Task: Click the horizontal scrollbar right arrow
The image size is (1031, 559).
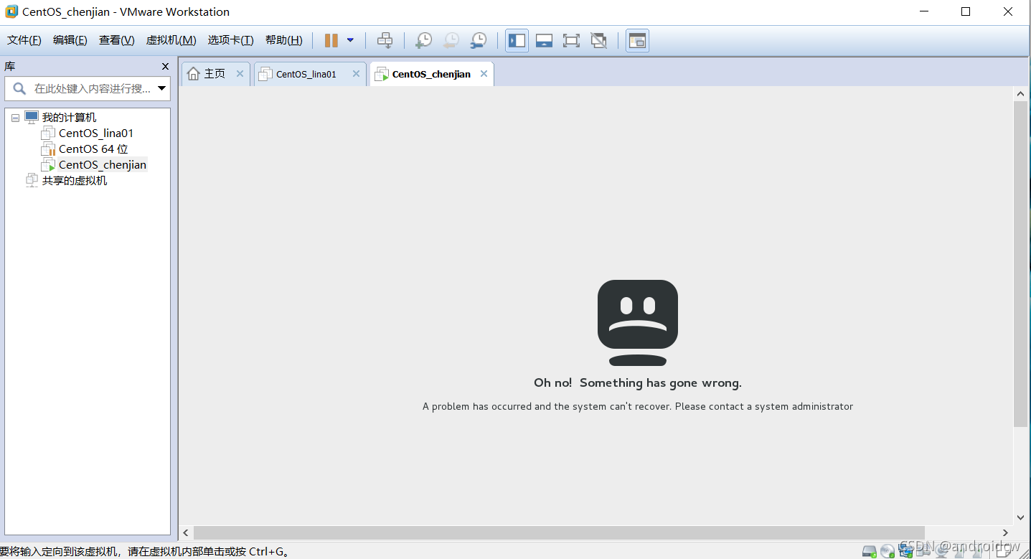Action: click(x=1006, y=532)
